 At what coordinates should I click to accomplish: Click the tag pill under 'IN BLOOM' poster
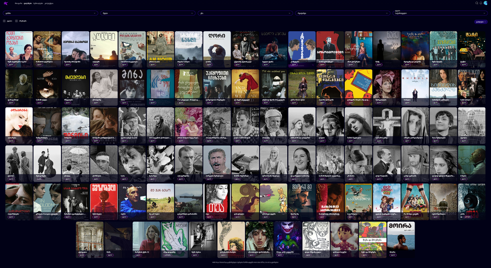point(39,217)
